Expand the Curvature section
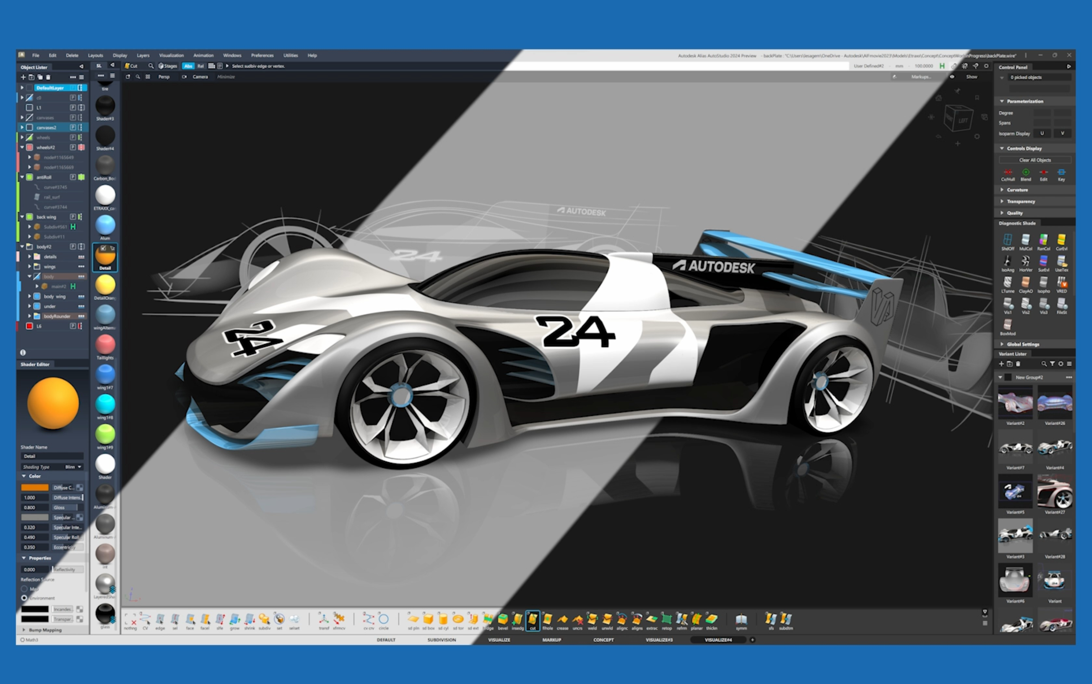The height and width of the screenshot is (684, 1092). (1002, 190)
